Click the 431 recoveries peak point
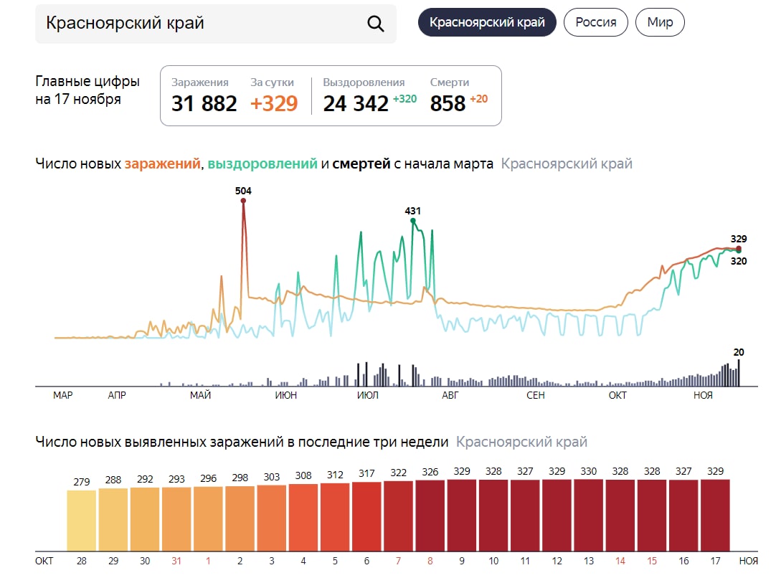 [x=412, y=221]
